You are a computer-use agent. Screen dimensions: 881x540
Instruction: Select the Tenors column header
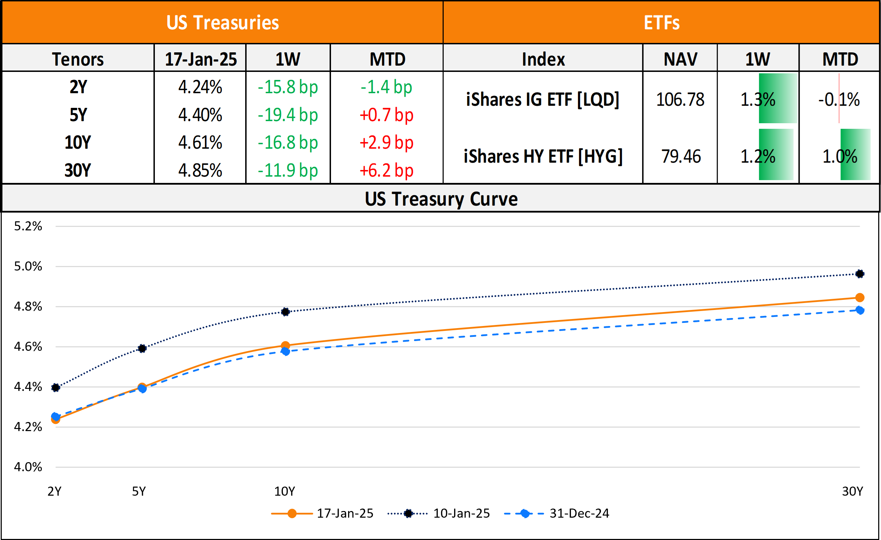pyautogui.click(x=78, y=59)
